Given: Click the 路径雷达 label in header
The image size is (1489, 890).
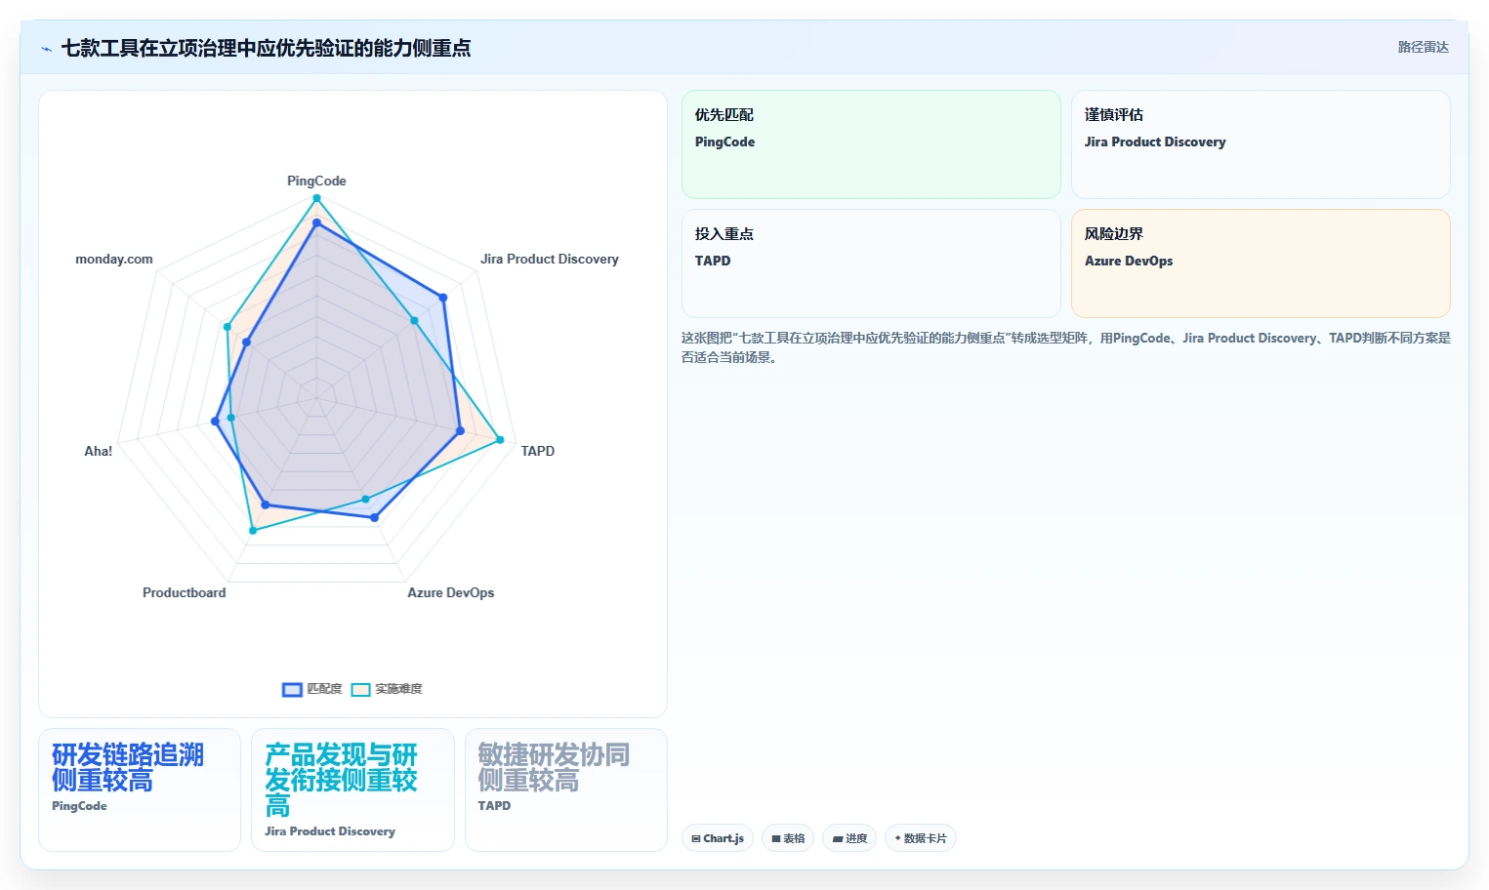Looking at the screenshot, I should 1423,47.
